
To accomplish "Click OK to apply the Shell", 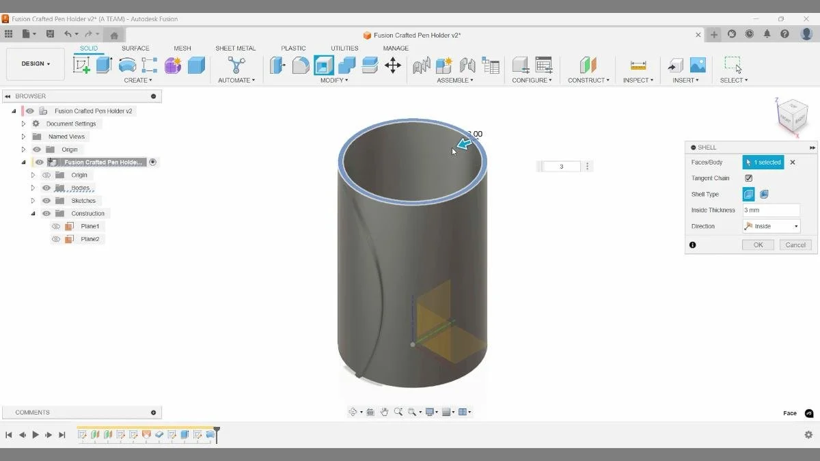I will coord(757,245).
